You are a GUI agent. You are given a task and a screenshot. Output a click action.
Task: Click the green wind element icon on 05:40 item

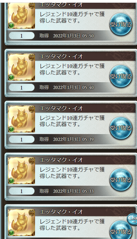pos(11,77)
